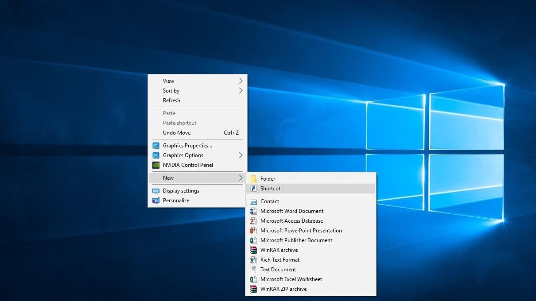Click the yellow Folder icon
The image size is (536, 301).
pyautogui.click(x=253, y=178)
